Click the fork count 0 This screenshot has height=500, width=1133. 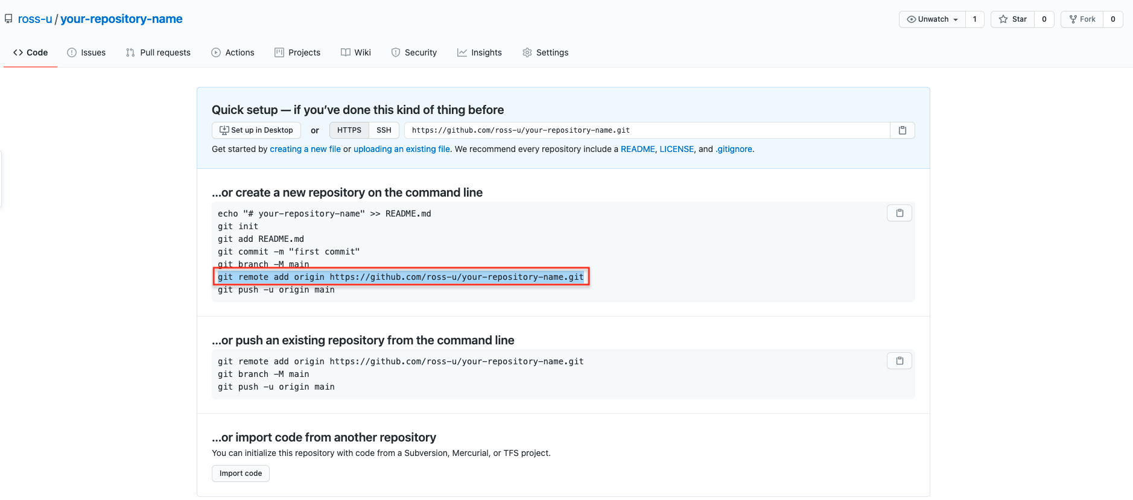1113,19
